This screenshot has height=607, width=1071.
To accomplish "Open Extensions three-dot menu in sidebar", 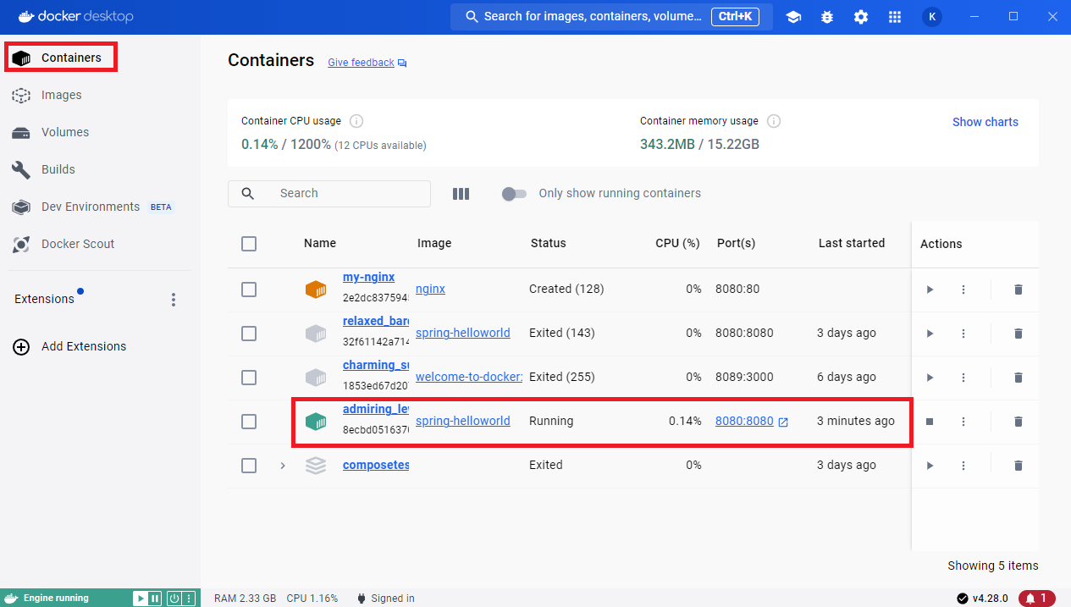I will point(174,300).
